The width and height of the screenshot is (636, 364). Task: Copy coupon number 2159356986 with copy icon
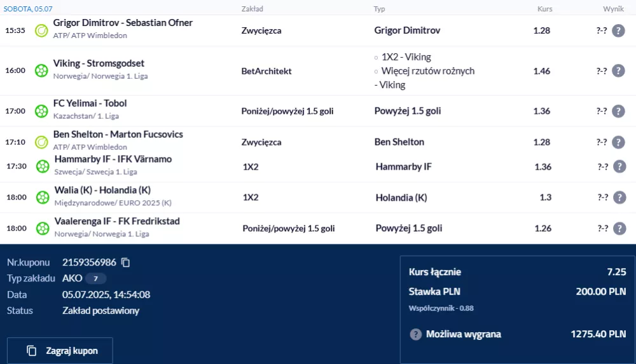[126, 262]
